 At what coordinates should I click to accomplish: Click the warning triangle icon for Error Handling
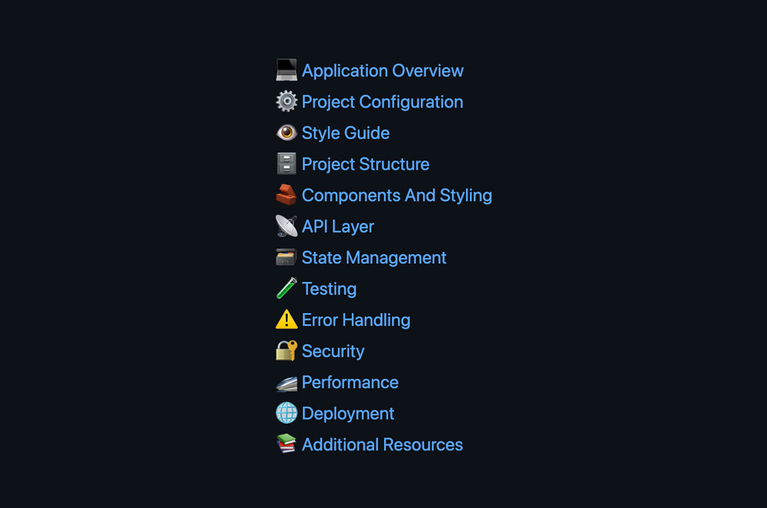[287, 320]
